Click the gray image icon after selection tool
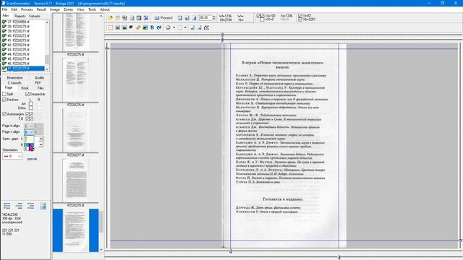463x260 pixels. 117,27
